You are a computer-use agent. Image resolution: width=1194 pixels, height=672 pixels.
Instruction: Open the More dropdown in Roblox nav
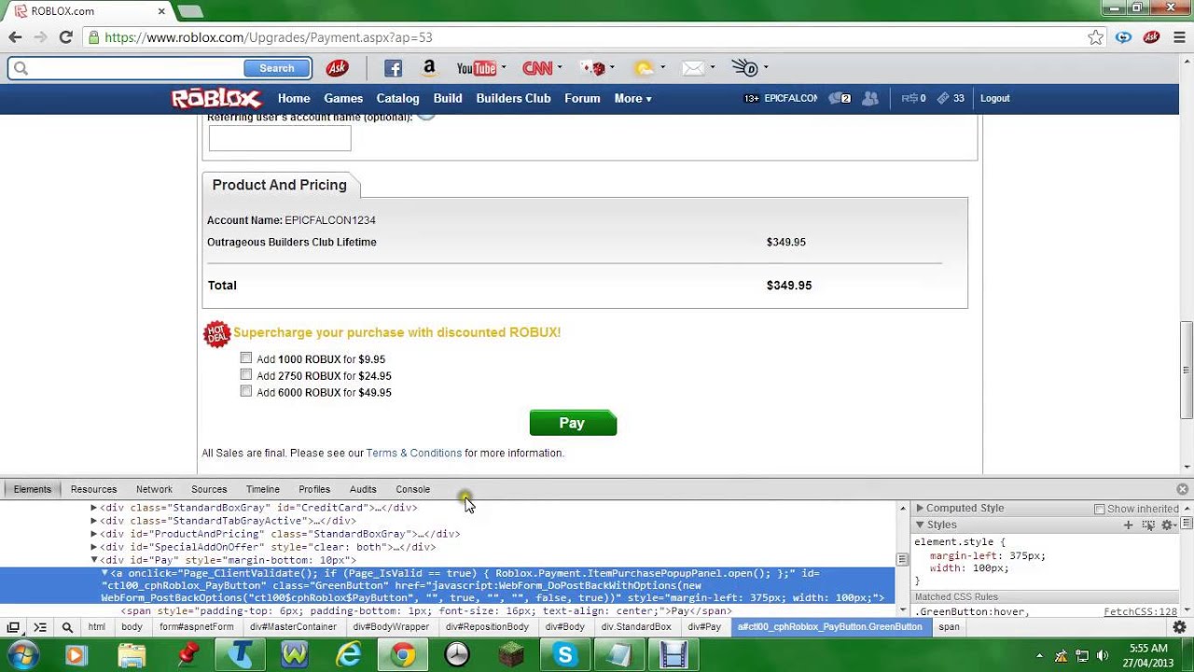(632, 99)
